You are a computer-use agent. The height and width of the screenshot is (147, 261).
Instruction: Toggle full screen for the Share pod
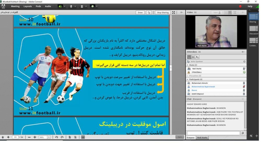tap(174, 13)
